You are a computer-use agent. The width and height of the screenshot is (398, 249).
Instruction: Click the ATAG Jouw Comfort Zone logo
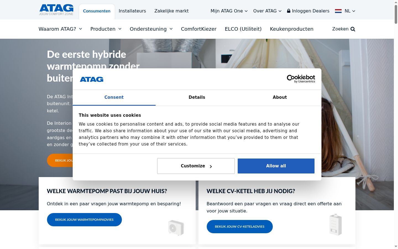coord(56,10)
